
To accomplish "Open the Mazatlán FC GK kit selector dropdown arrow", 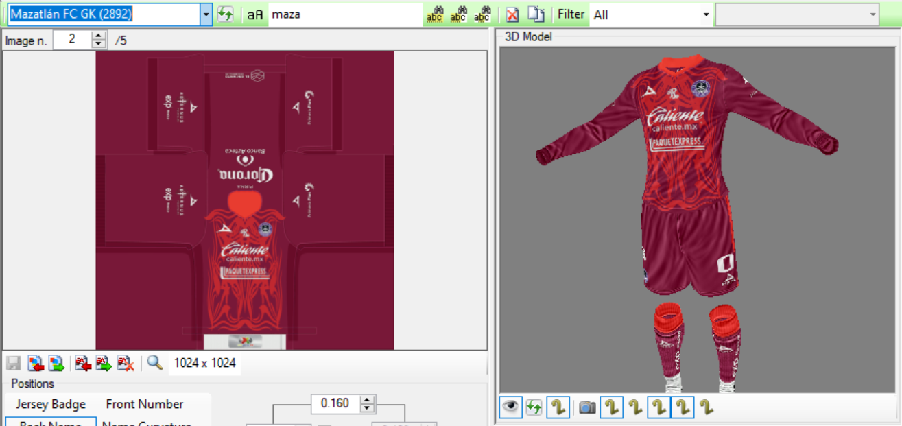I will tap(206, 14).
